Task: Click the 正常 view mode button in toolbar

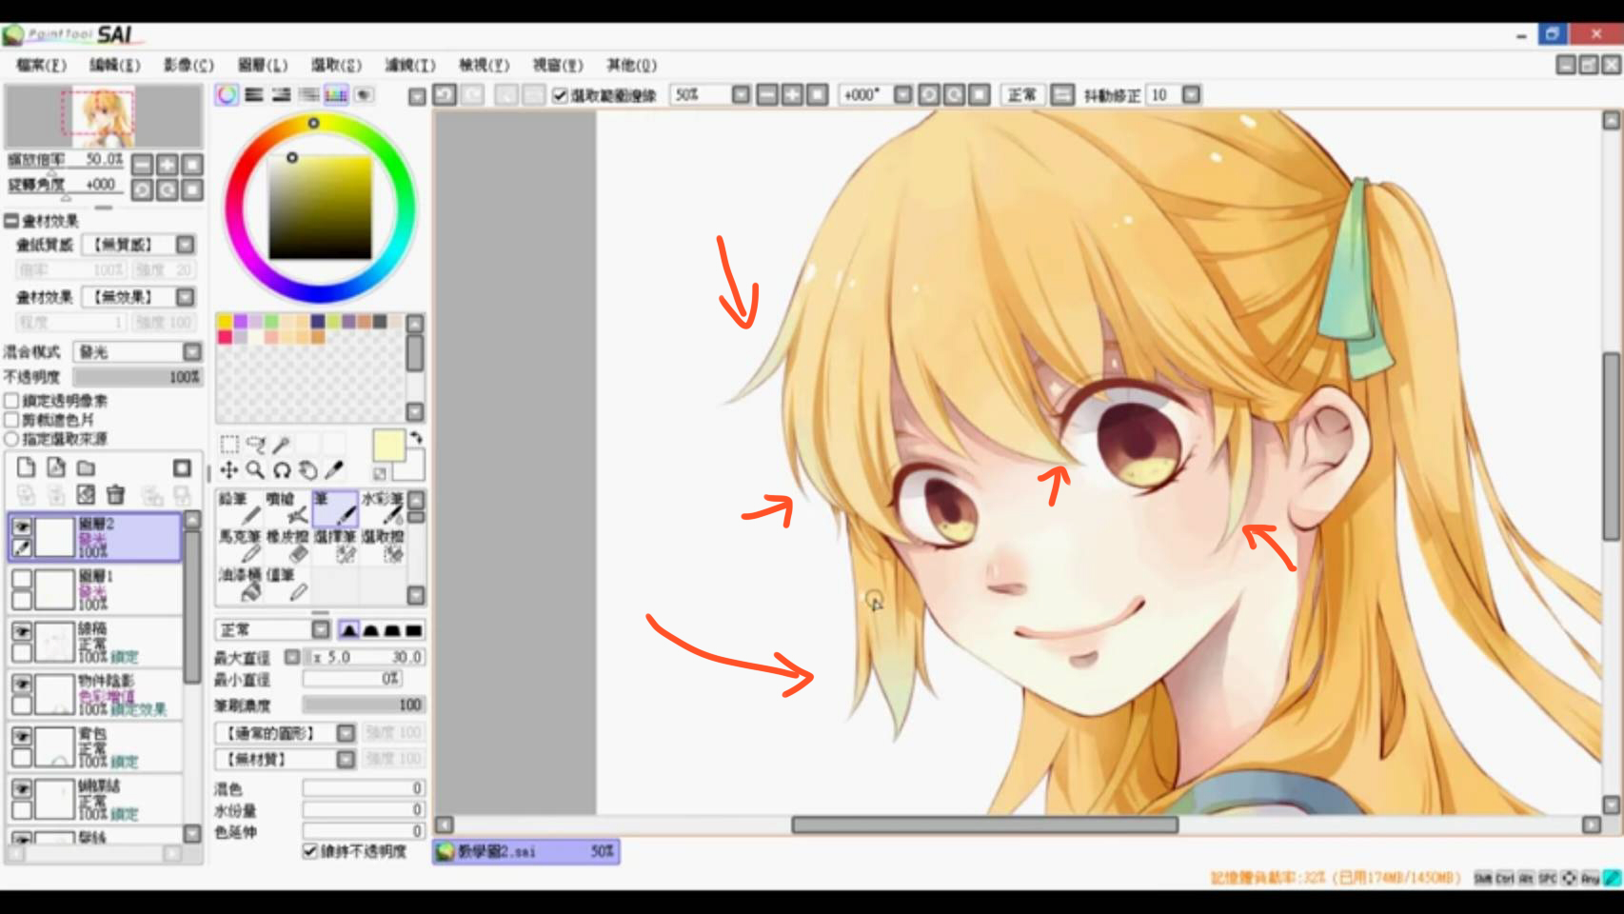Action: [1022, 95]
